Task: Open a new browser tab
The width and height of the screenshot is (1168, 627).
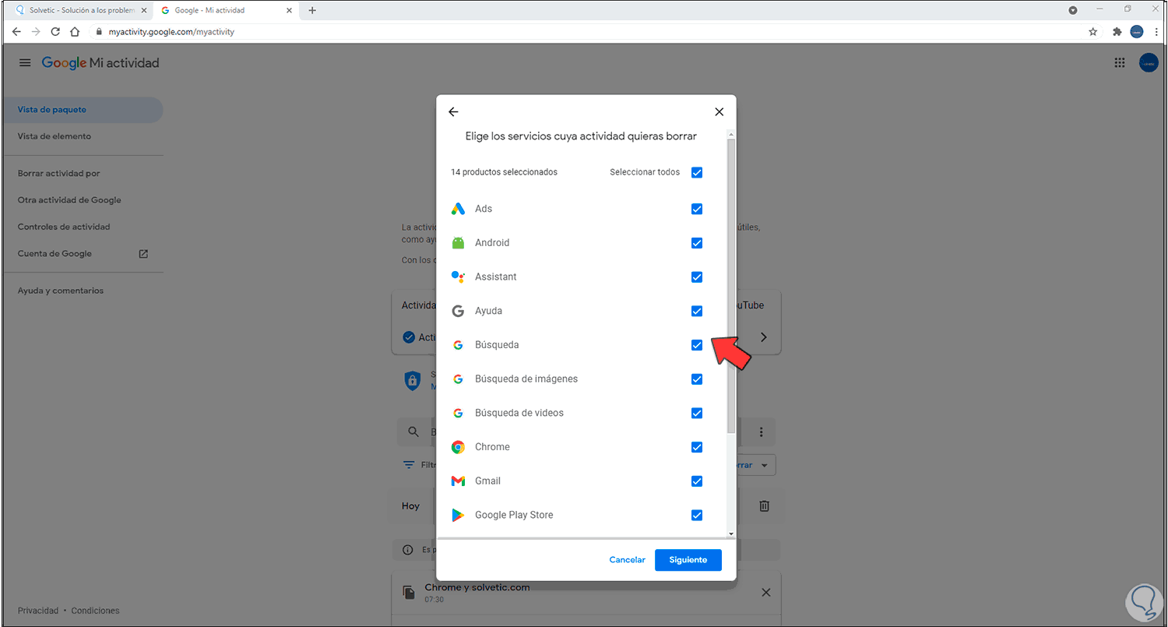Action: [312, 10]
